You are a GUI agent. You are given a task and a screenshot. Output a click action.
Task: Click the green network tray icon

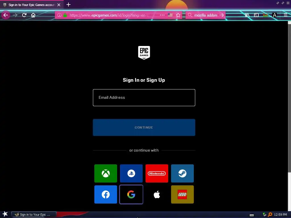(x=265, y=215)
